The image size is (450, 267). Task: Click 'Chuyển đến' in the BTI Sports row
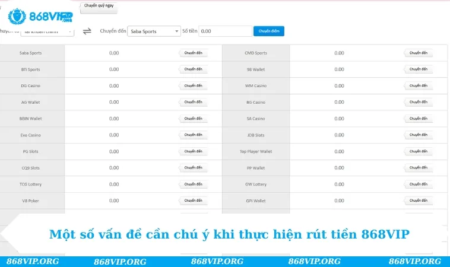point(193,69)
